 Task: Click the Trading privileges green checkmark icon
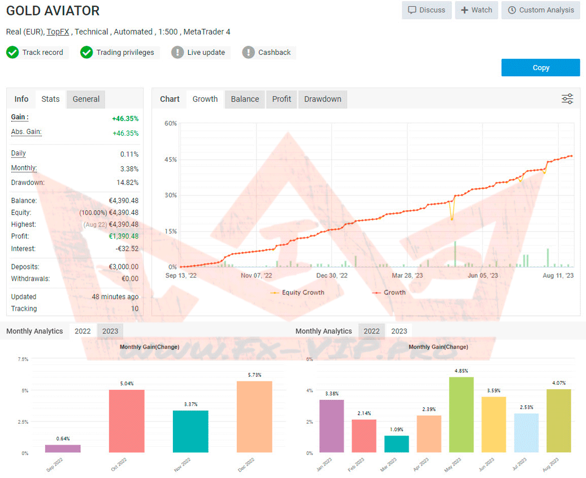[x=86, y=53]
